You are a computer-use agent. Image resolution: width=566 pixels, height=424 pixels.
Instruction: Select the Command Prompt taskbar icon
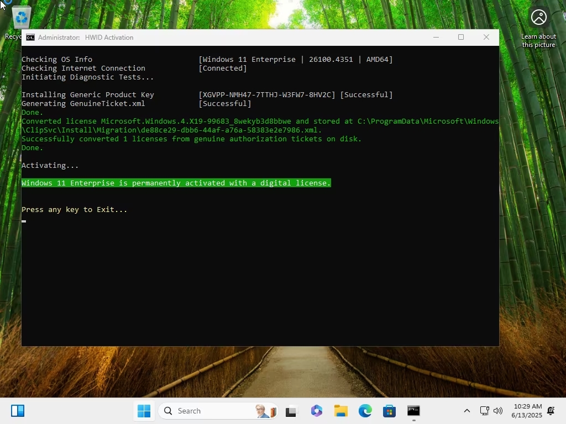[x=413, y=411]
